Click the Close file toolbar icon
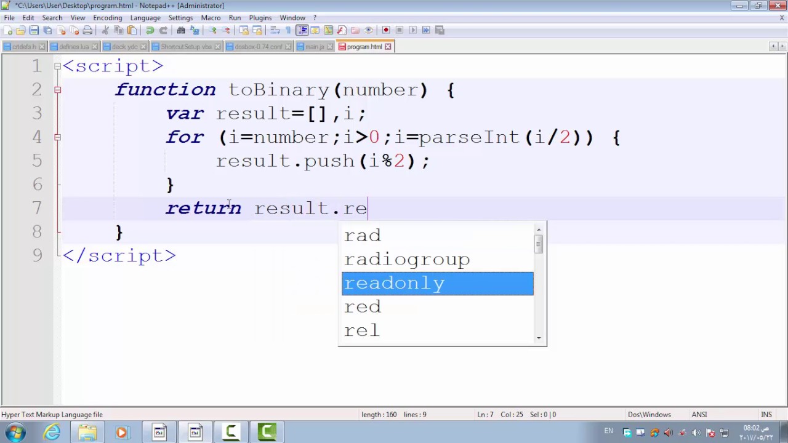This screenshot has height=443, width=788. pos(61,30)
